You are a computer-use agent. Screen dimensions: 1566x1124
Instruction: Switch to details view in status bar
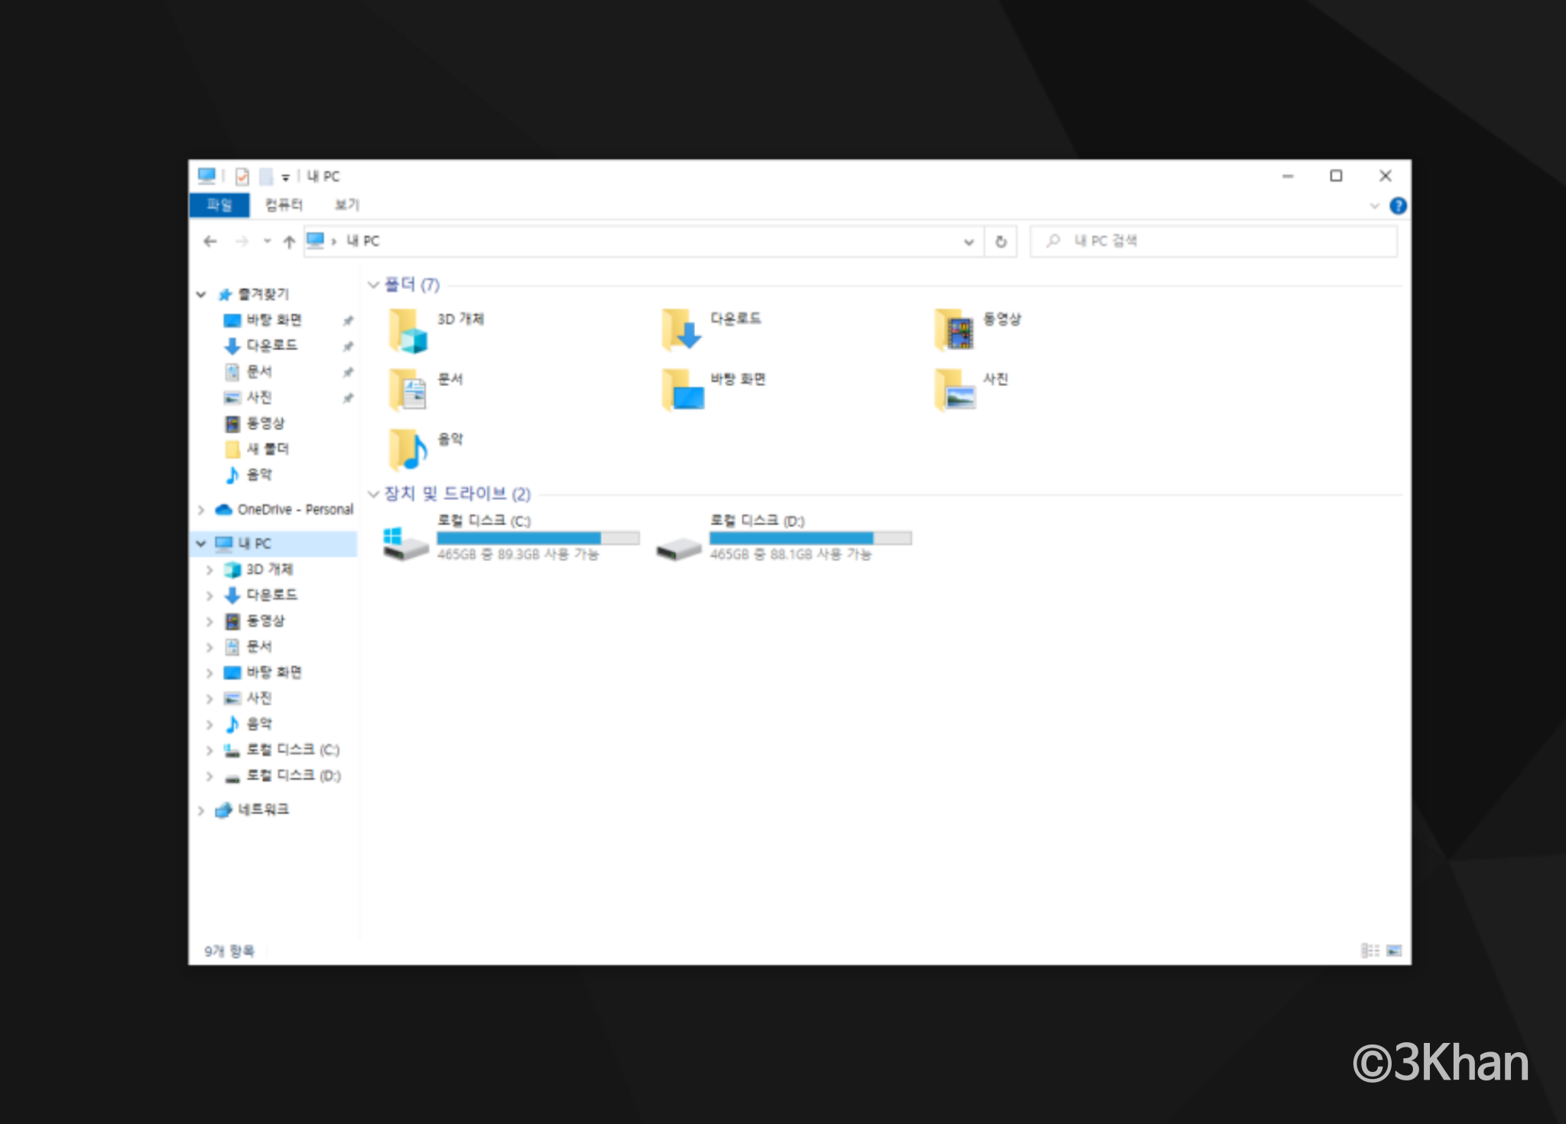[x=1369, y=950]
